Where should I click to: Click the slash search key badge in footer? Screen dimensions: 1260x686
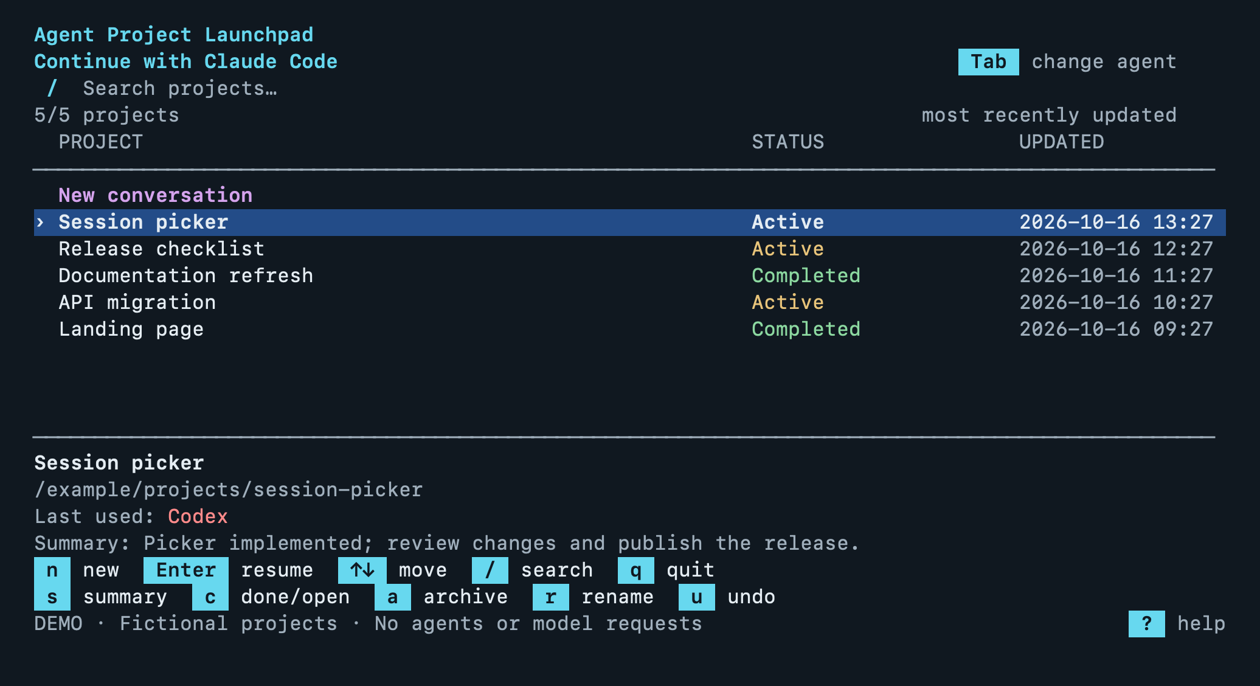click(490, 570)
